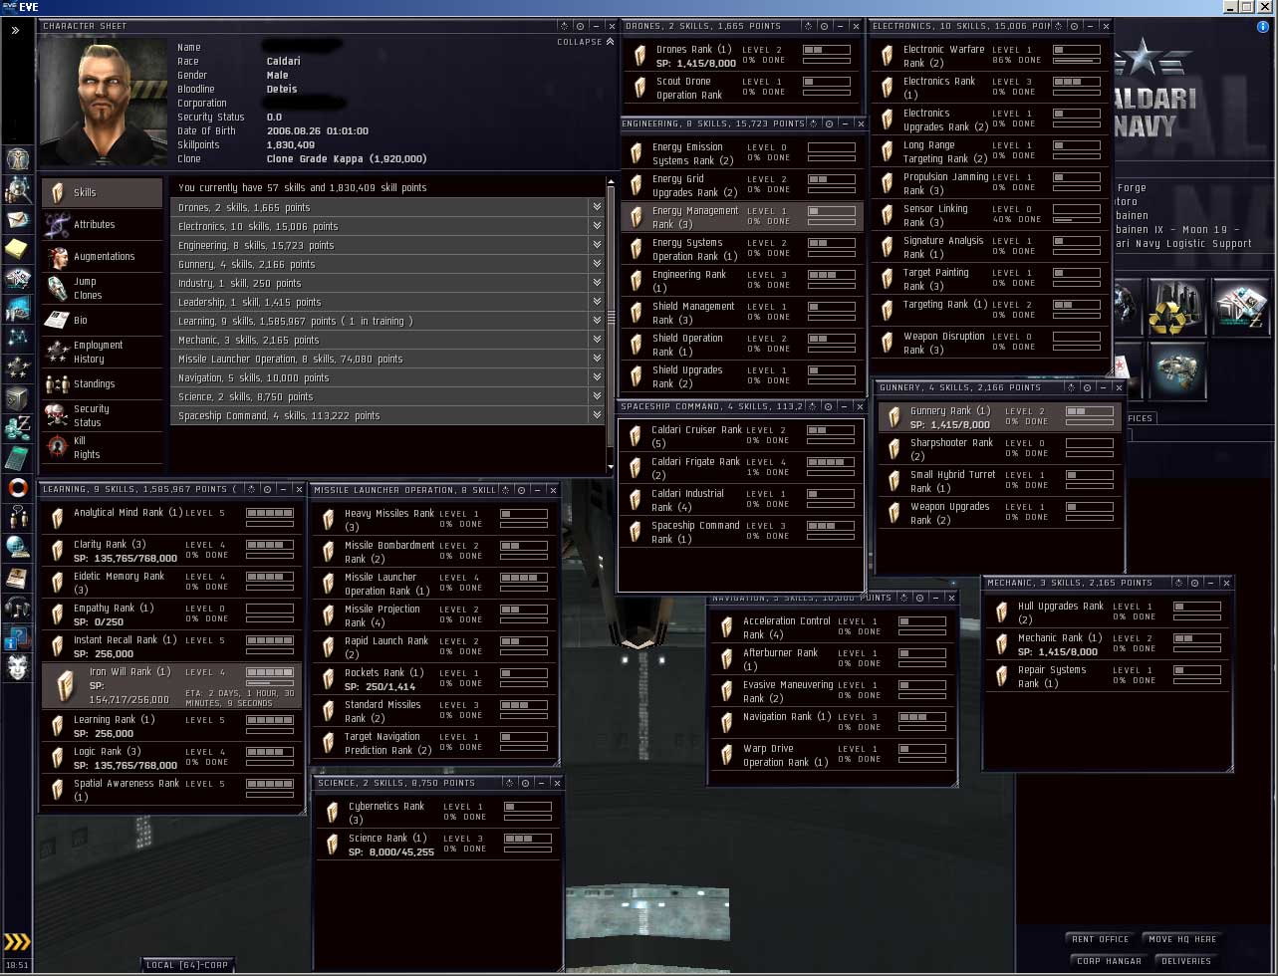Open the lifebuoy help sidebar icon

click(x=18, y=488)
